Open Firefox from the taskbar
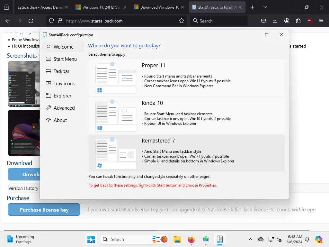329x247 pixels. pos(191,239)
